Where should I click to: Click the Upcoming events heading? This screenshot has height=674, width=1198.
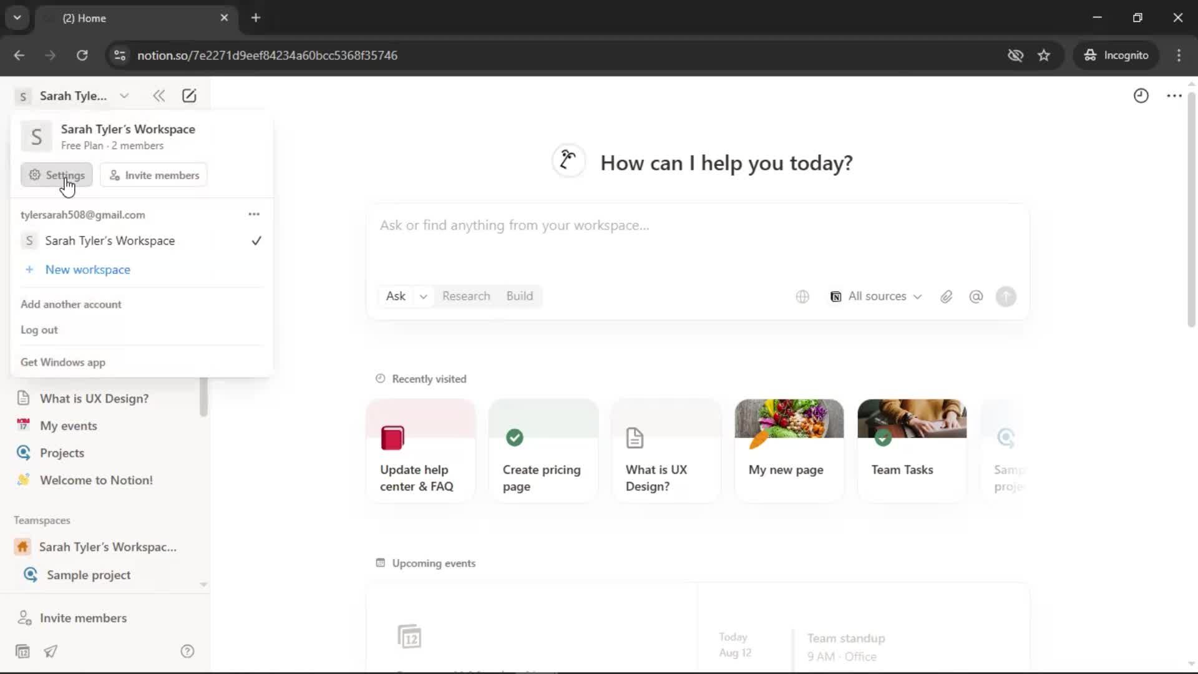(434, 563)
